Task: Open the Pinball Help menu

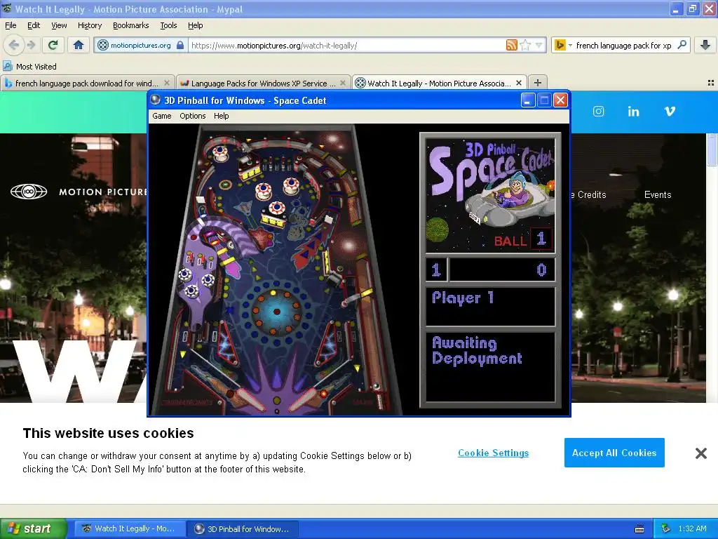Action: coord(221,116)
